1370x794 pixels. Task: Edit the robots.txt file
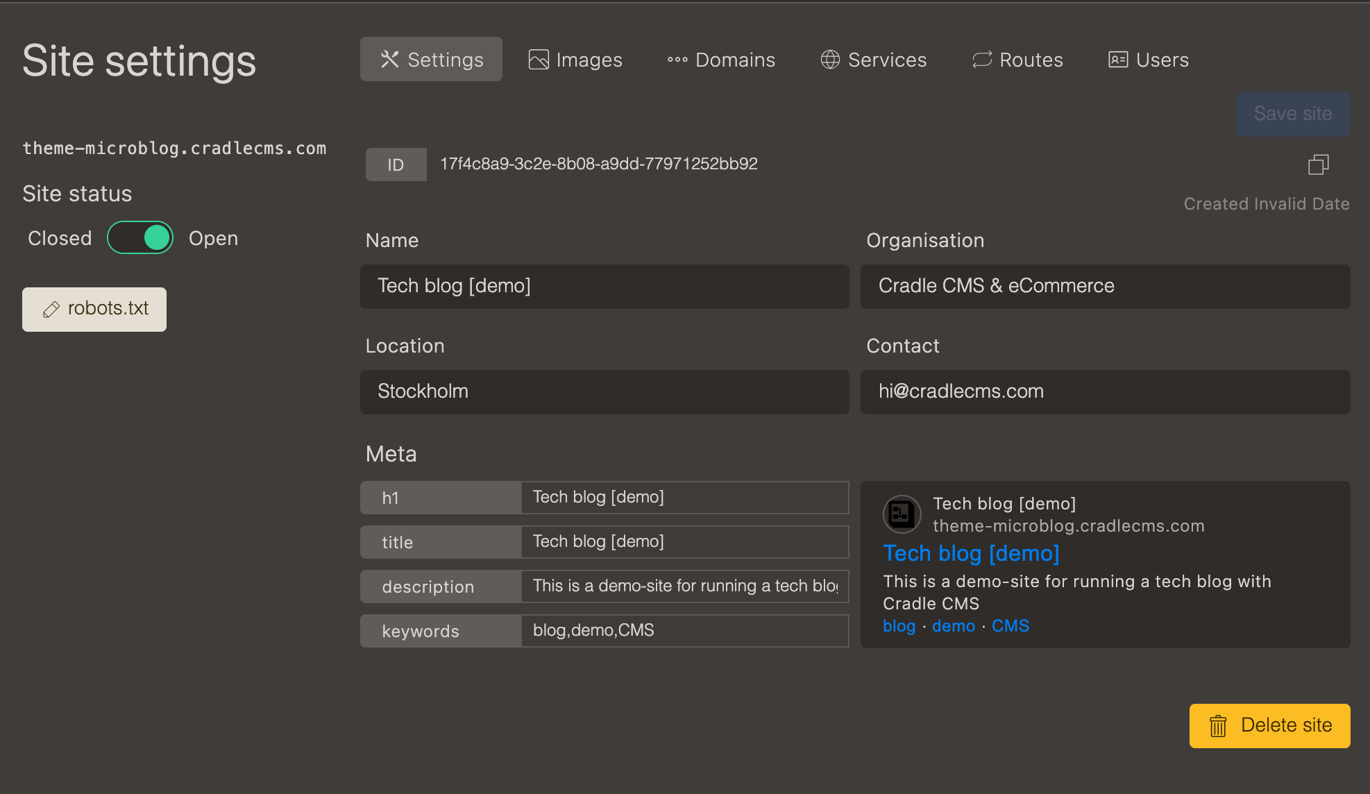pos(94,309)
